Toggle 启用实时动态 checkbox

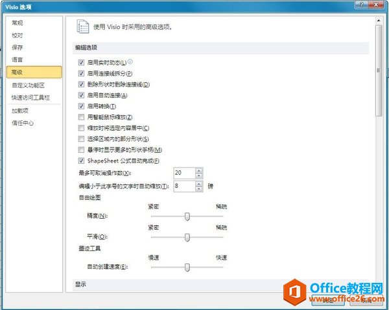coord(81,62)
